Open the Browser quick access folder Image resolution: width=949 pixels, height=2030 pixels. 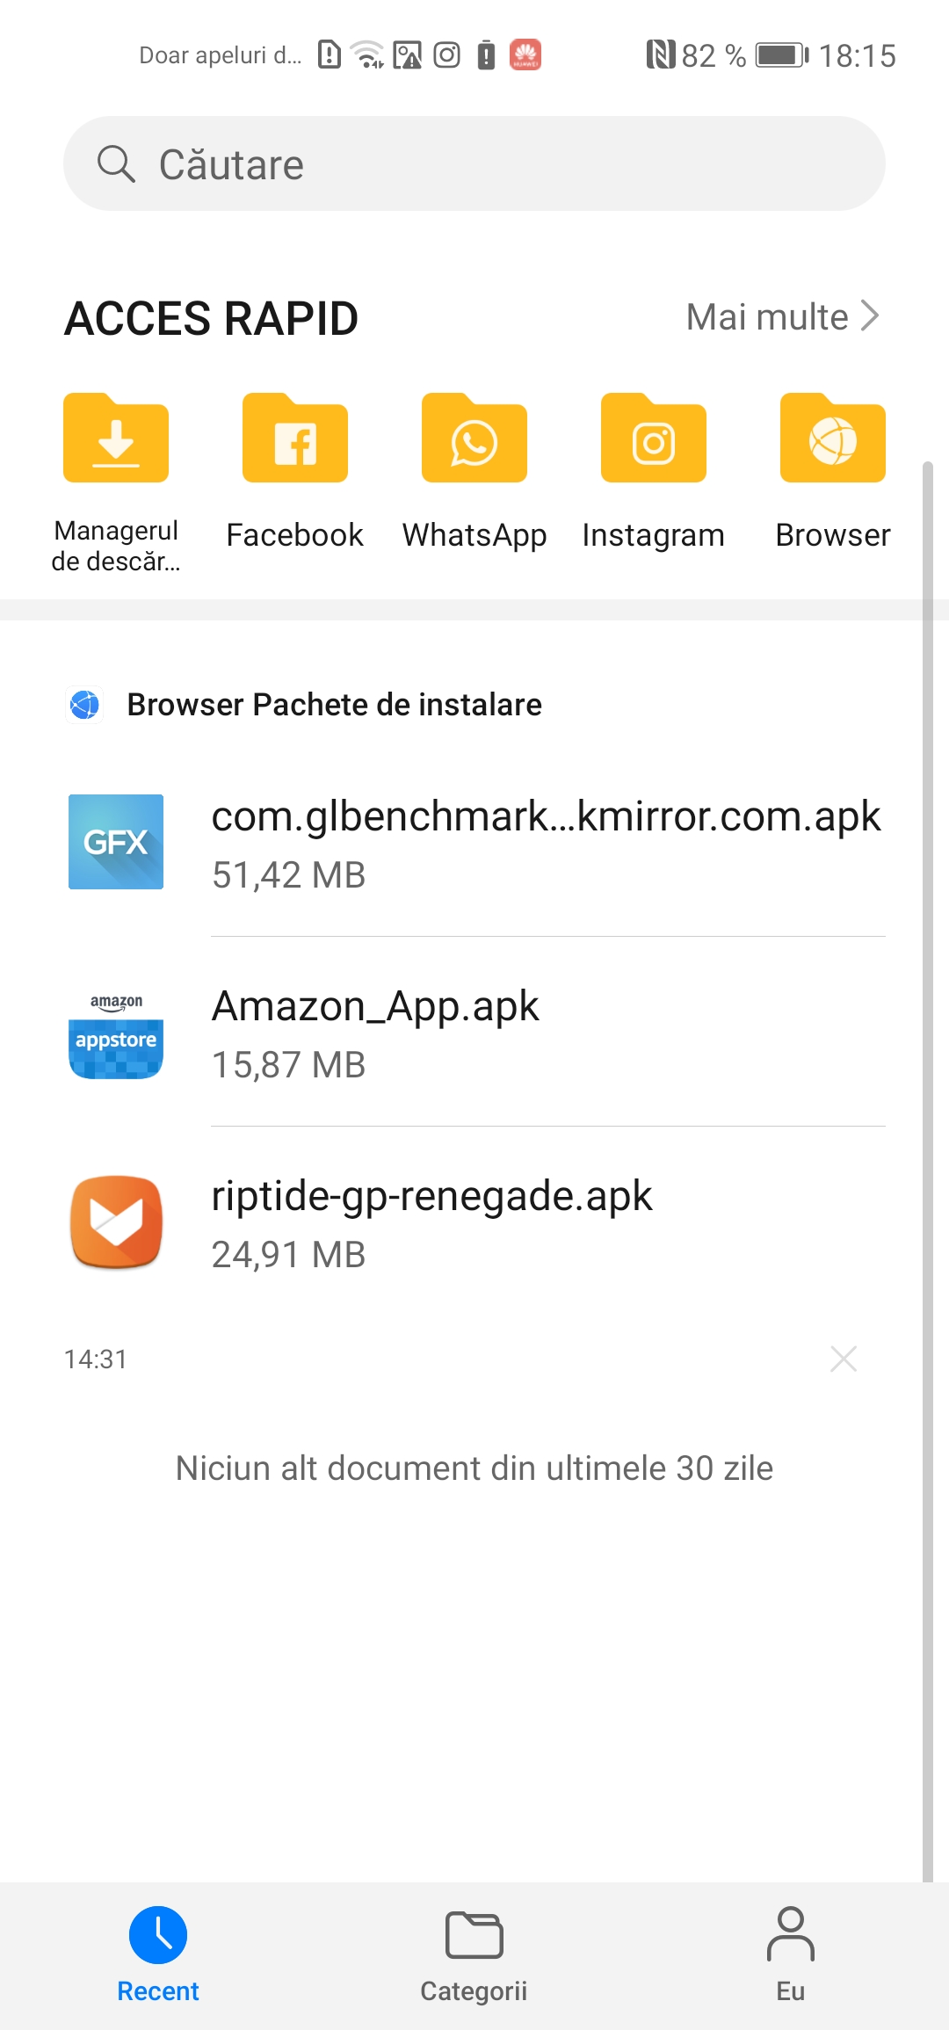(x=832, y=439)
